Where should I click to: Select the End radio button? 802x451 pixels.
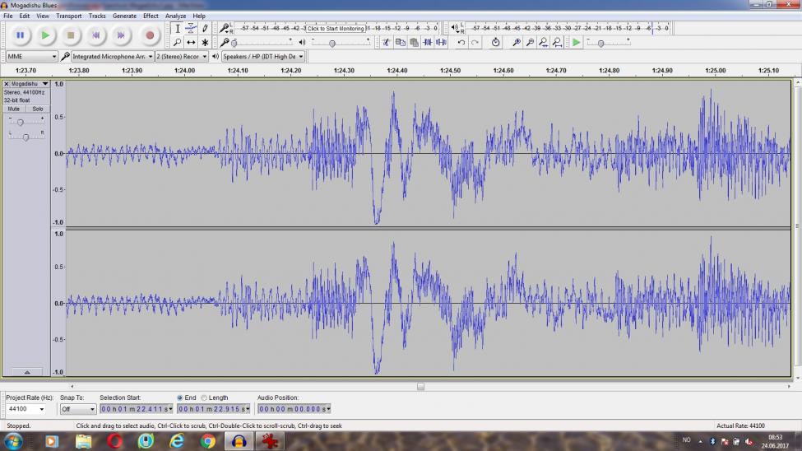(x=180, y=398)
